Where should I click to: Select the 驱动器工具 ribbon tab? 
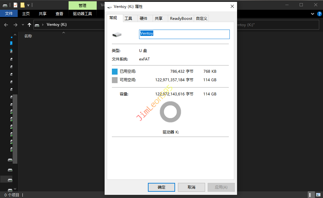82,14
